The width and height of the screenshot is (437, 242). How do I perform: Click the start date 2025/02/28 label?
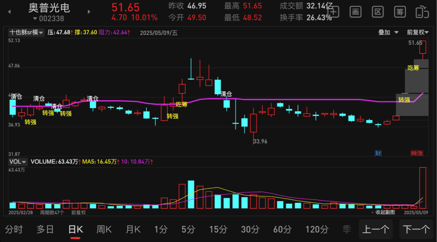(x=21, y=212)
